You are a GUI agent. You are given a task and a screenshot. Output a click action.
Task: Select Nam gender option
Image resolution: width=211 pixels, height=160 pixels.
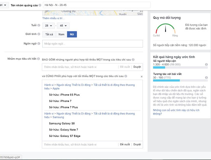pos(61,34)
